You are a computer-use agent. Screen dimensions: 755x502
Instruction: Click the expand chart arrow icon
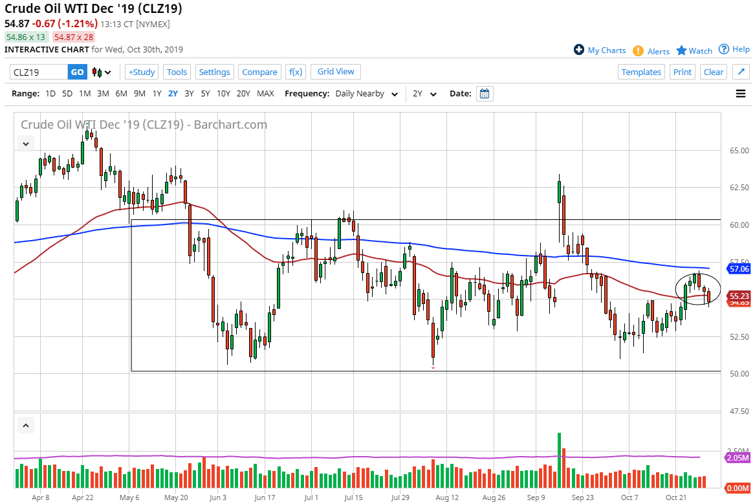click(x=741, y=72)
